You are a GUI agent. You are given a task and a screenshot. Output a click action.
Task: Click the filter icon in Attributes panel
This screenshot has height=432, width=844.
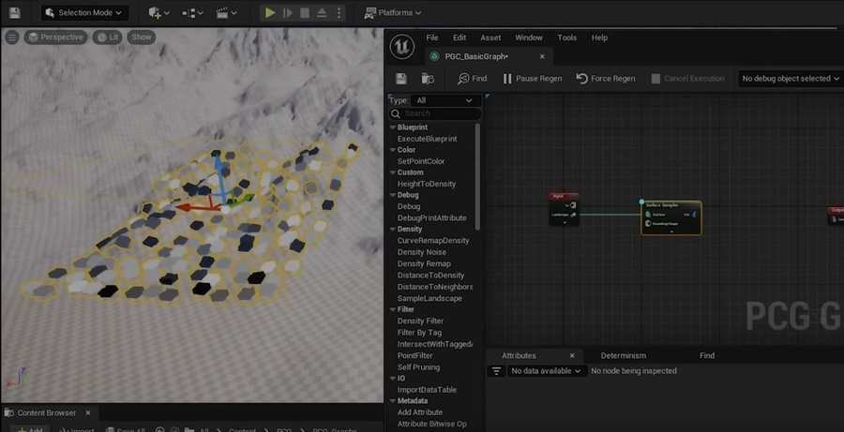(497, 371)
